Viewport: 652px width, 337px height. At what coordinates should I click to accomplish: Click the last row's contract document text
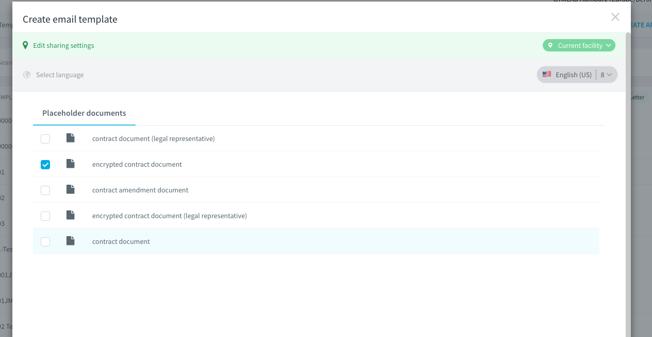coord(121,241)
